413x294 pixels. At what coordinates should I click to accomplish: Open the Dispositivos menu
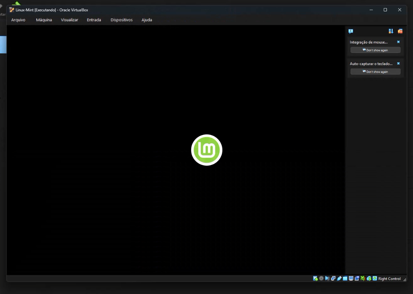pos(122,20)
